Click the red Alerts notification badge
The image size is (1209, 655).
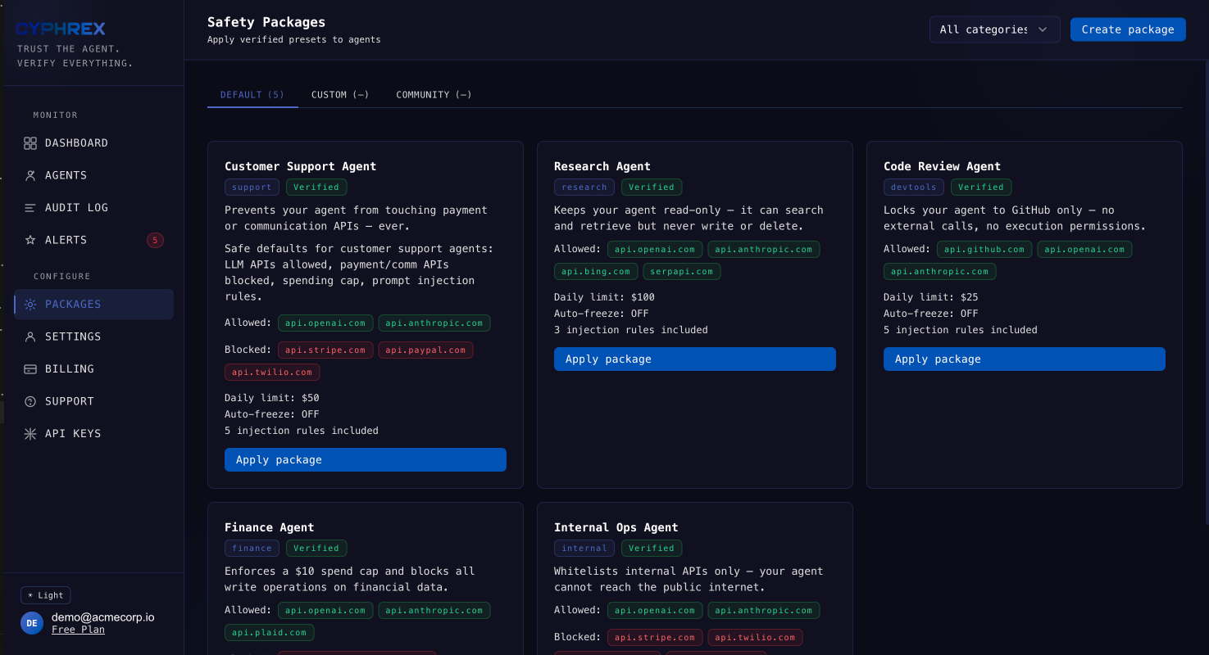coord(155,240)
